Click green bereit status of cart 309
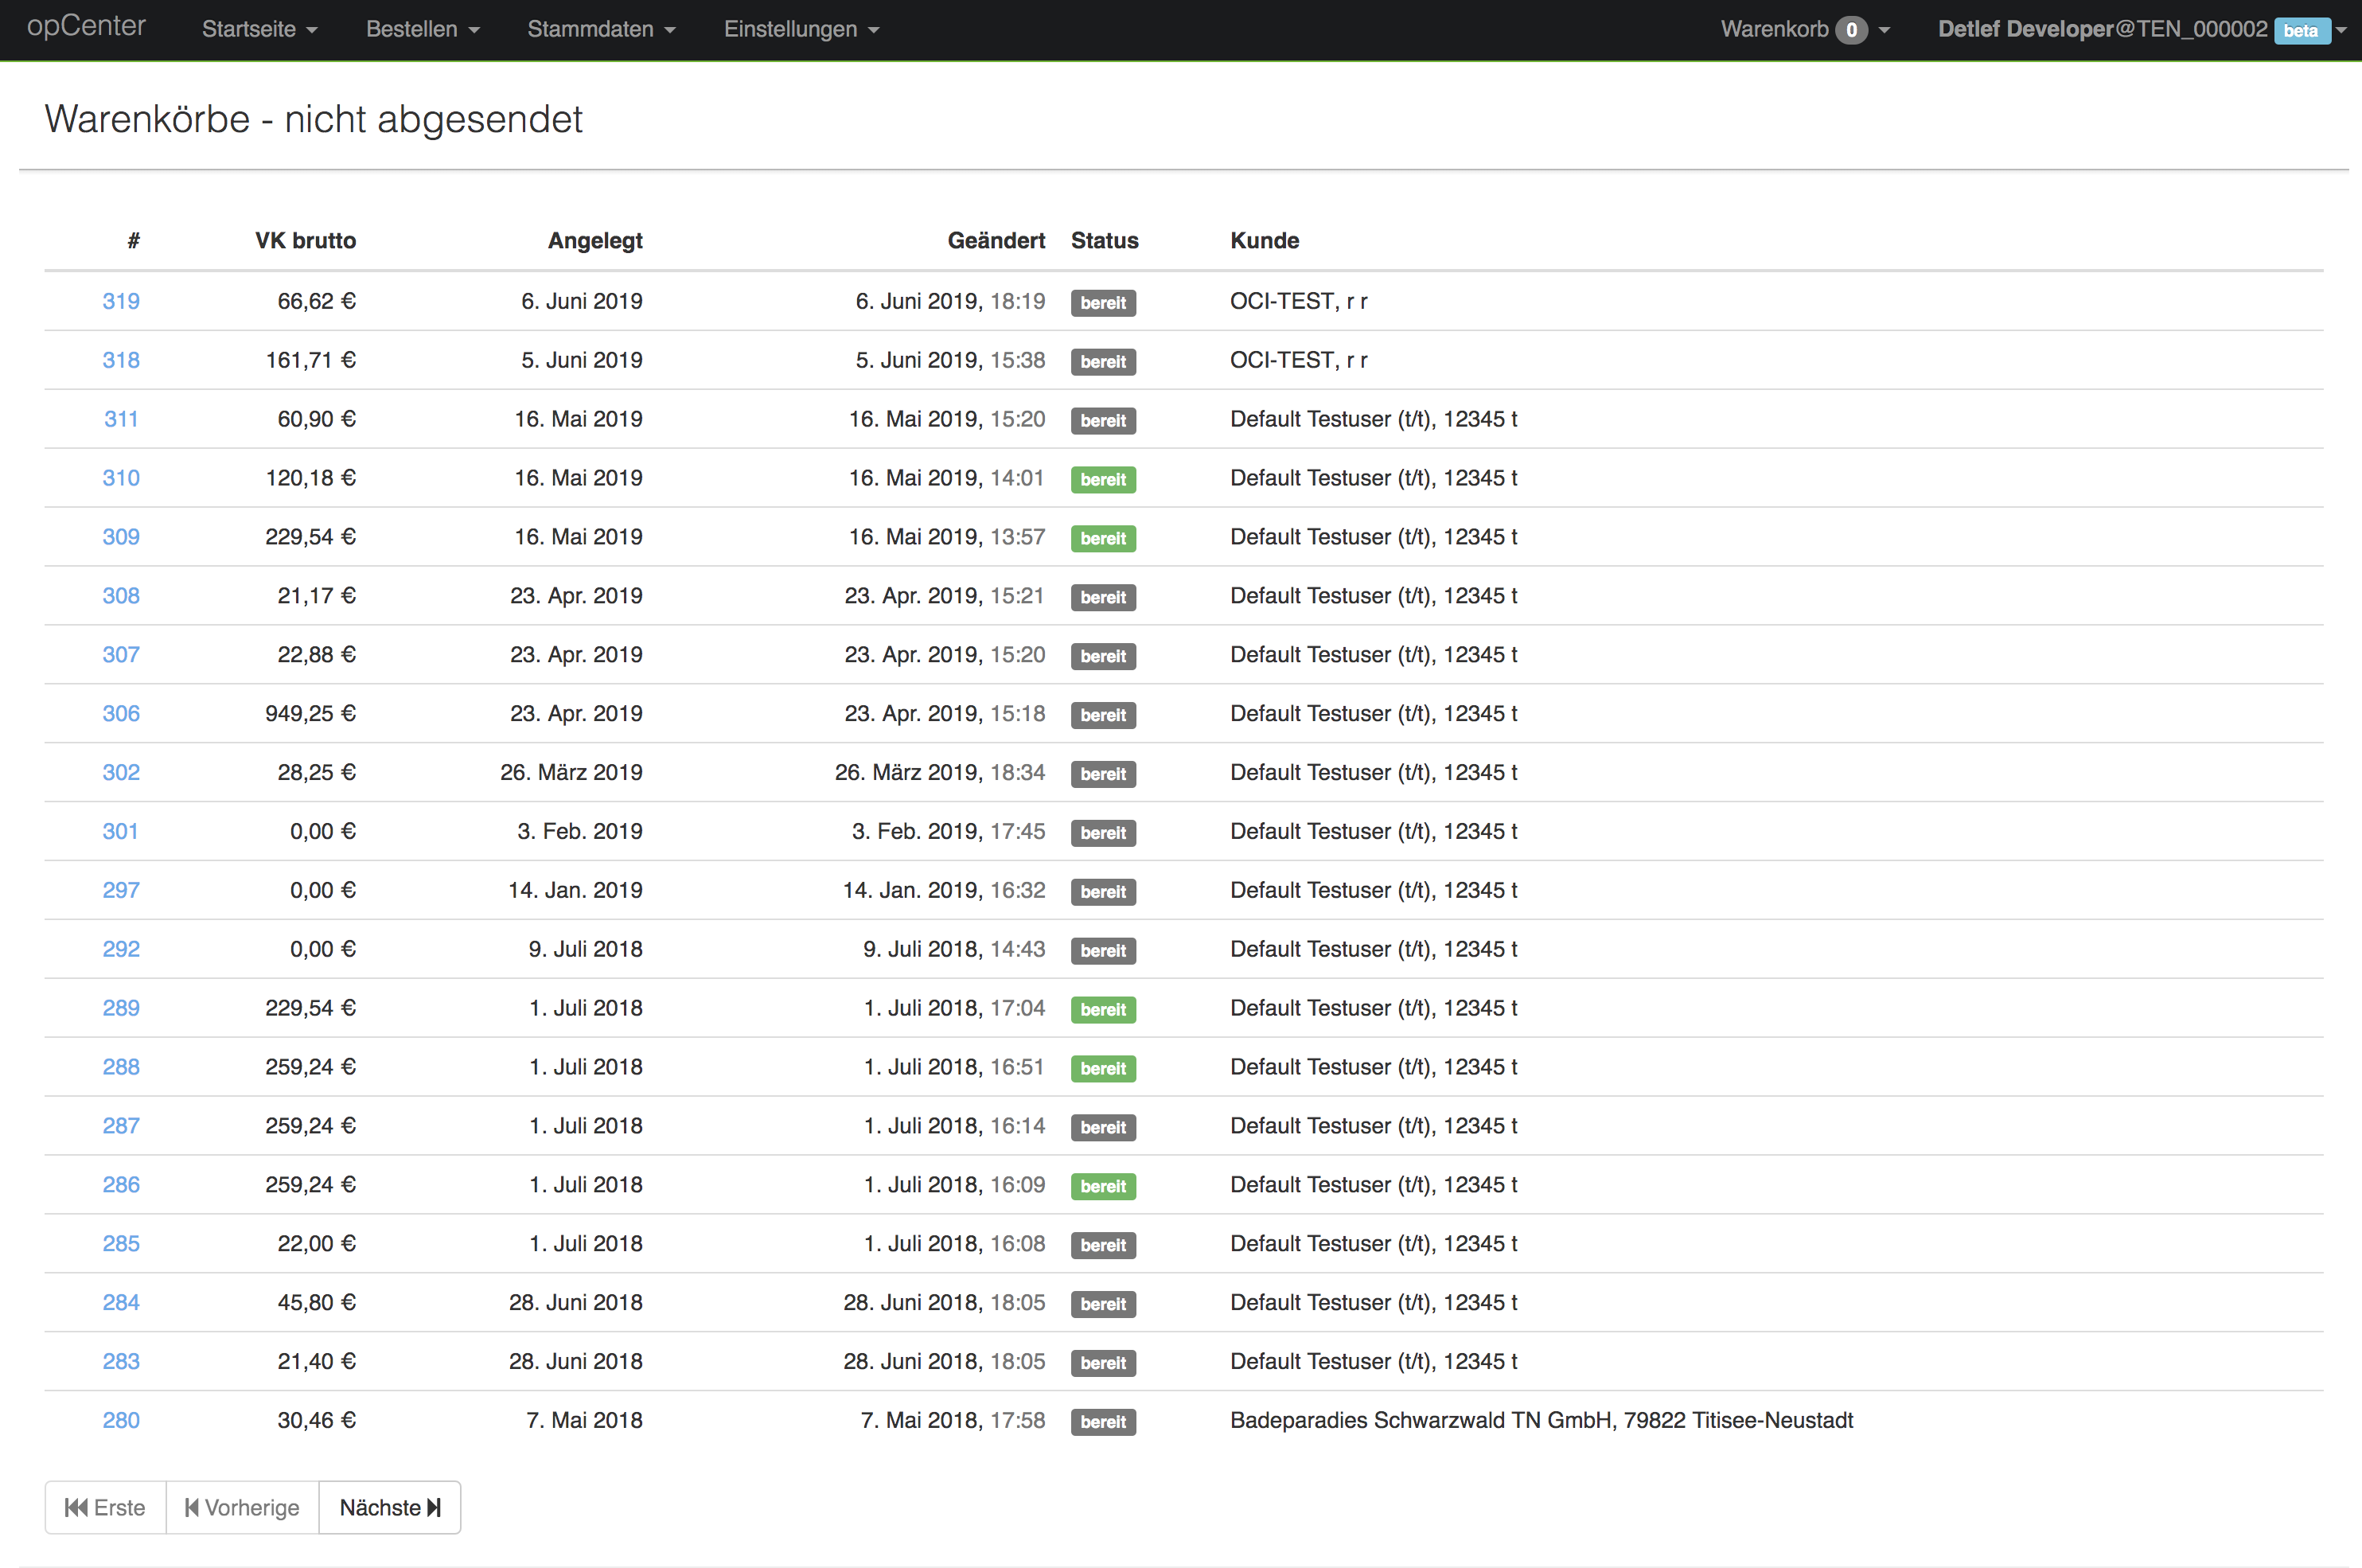 point(1102,538)
